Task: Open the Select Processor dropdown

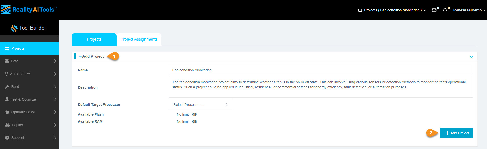Action: [x=201, y=105]
